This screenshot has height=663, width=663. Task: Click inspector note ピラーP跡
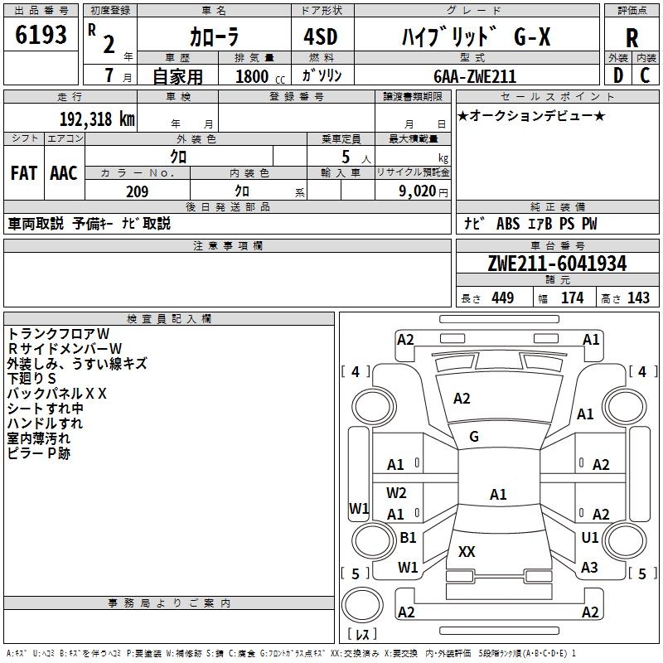(38, 453)
